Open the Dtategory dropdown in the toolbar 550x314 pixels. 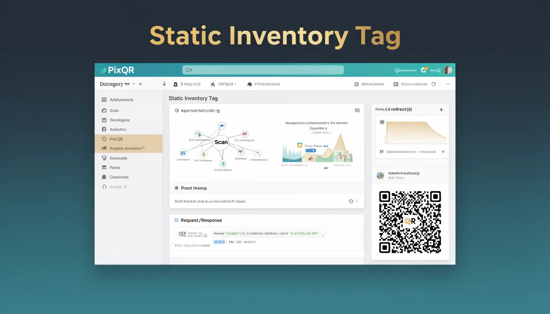121,84
